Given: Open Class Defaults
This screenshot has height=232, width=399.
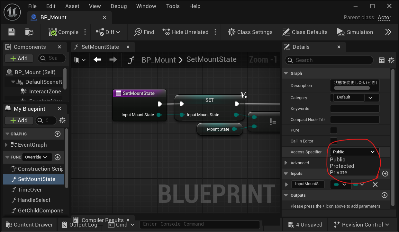Looking at the screenshot, I should [305, 32].
